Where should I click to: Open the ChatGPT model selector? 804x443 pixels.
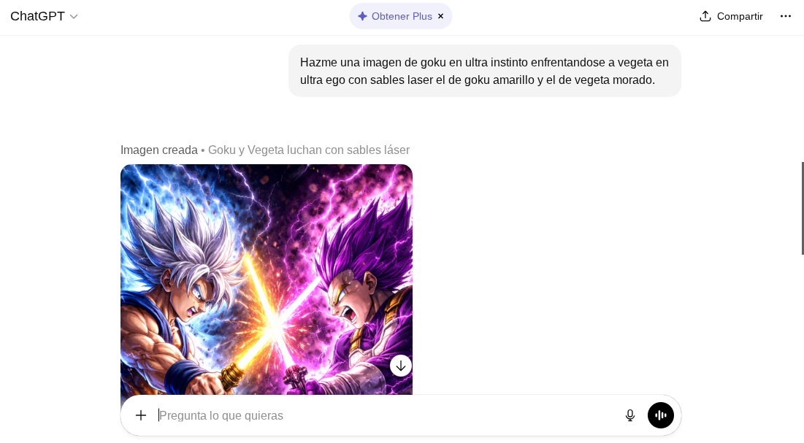44,16
